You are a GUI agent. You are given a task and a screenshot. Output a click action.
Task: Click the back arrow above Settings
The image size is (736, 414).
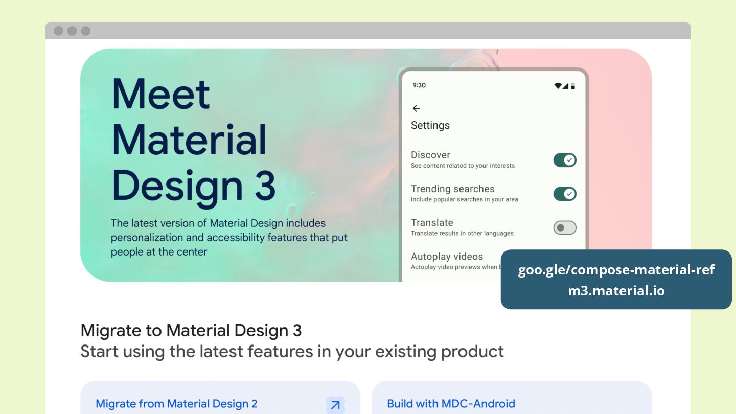pyautogui.click(x=416, y=108)
